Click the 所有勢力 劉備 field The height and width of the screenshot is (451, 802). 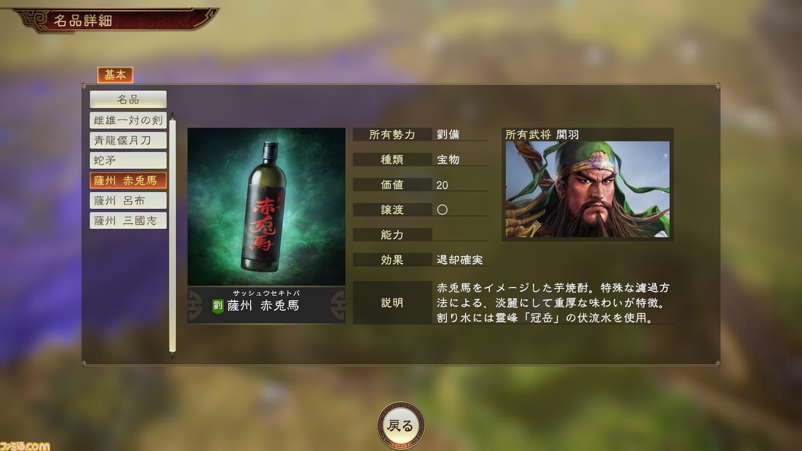pos(420,134)
